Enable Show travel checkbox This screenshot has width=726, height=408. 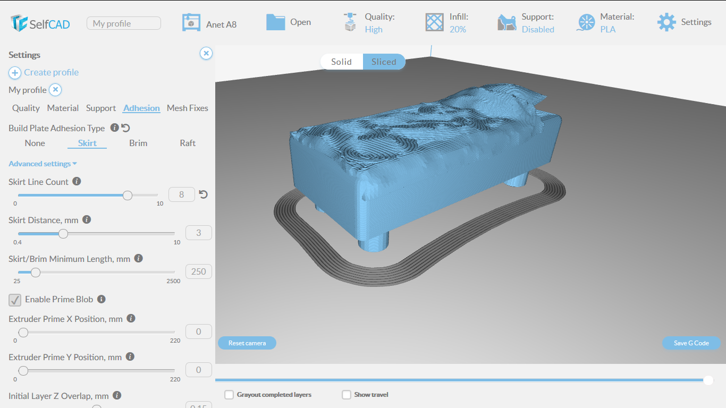pyautogui.click(x=347, y=395)
